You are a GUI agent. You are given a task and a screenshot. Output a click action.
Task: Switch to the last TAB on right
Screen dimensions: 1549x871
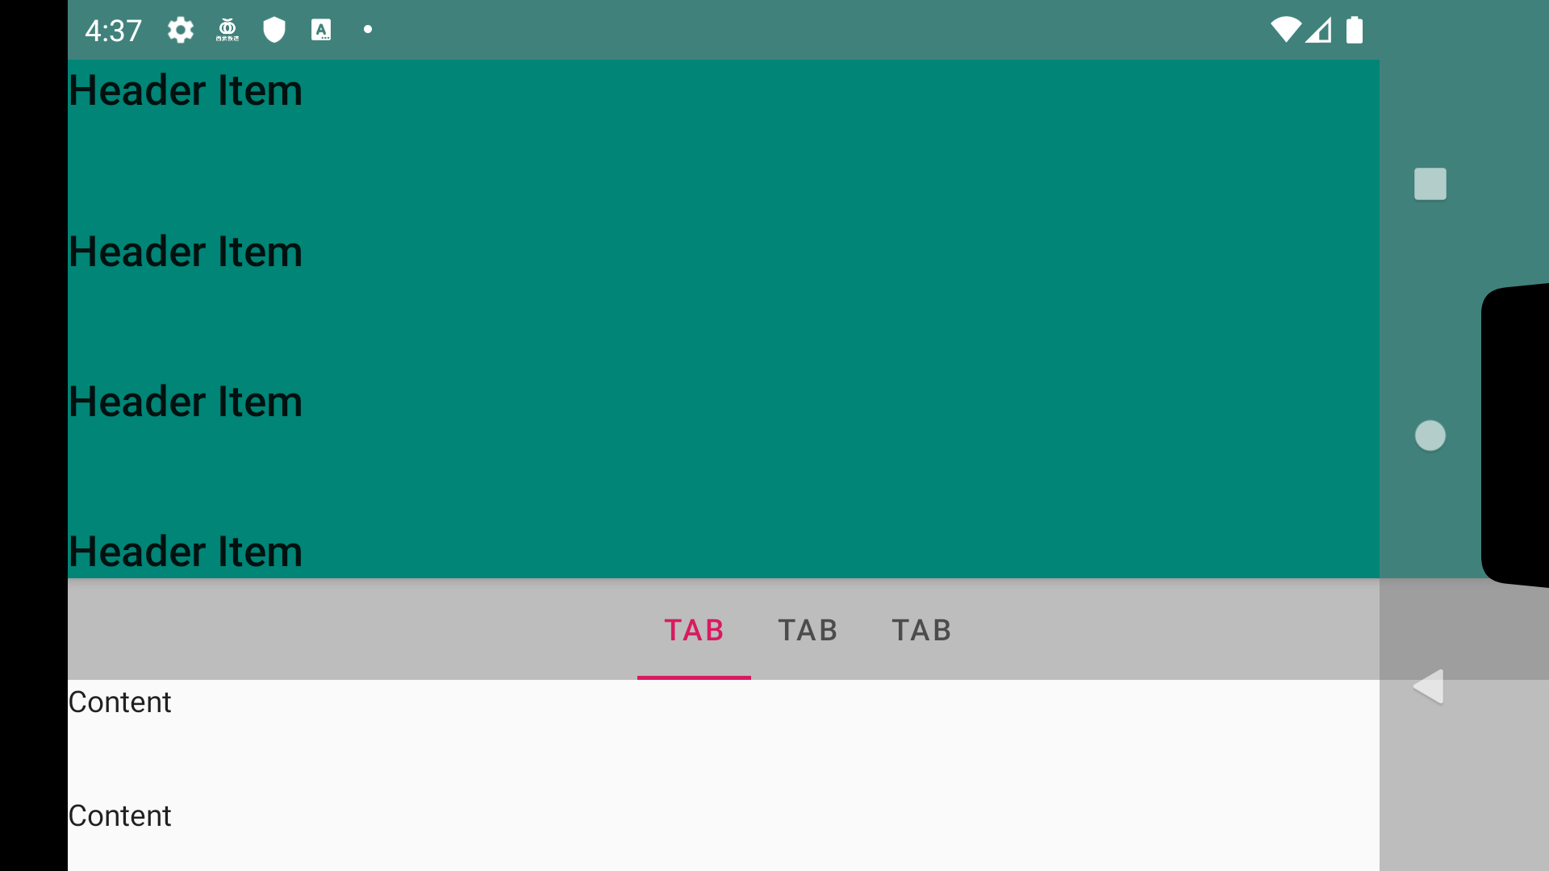921,630
